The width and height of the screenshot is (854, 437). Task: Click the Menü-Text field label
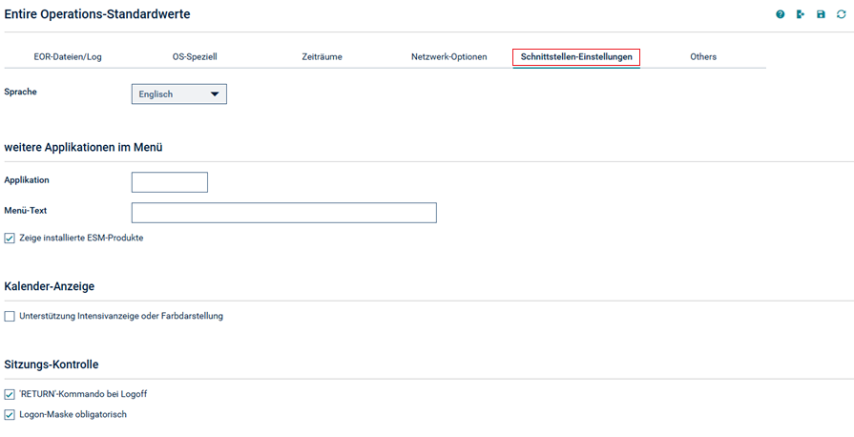[26, 210]
